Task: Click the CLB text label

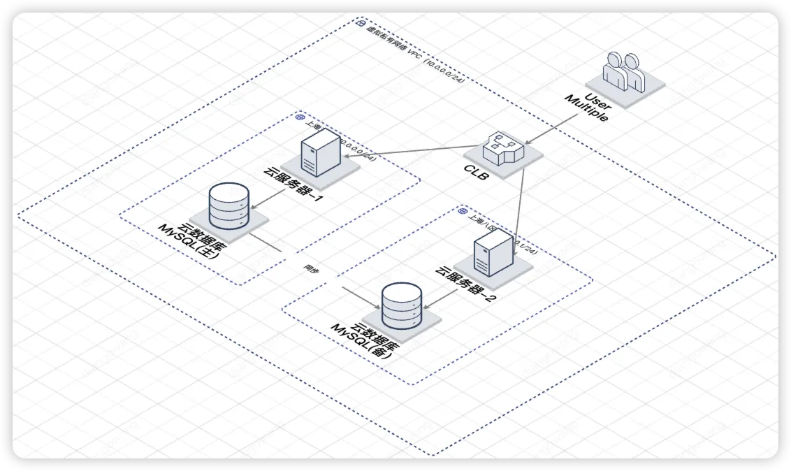Action: coord(477,173)
